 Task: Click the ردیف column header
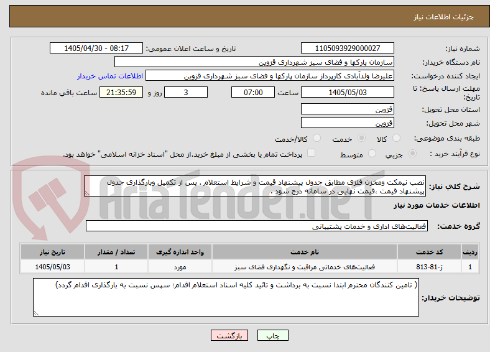pos(470,252)
